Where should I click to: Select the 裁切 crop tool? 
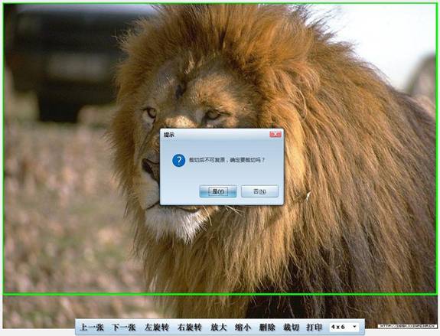click(291, 328)
